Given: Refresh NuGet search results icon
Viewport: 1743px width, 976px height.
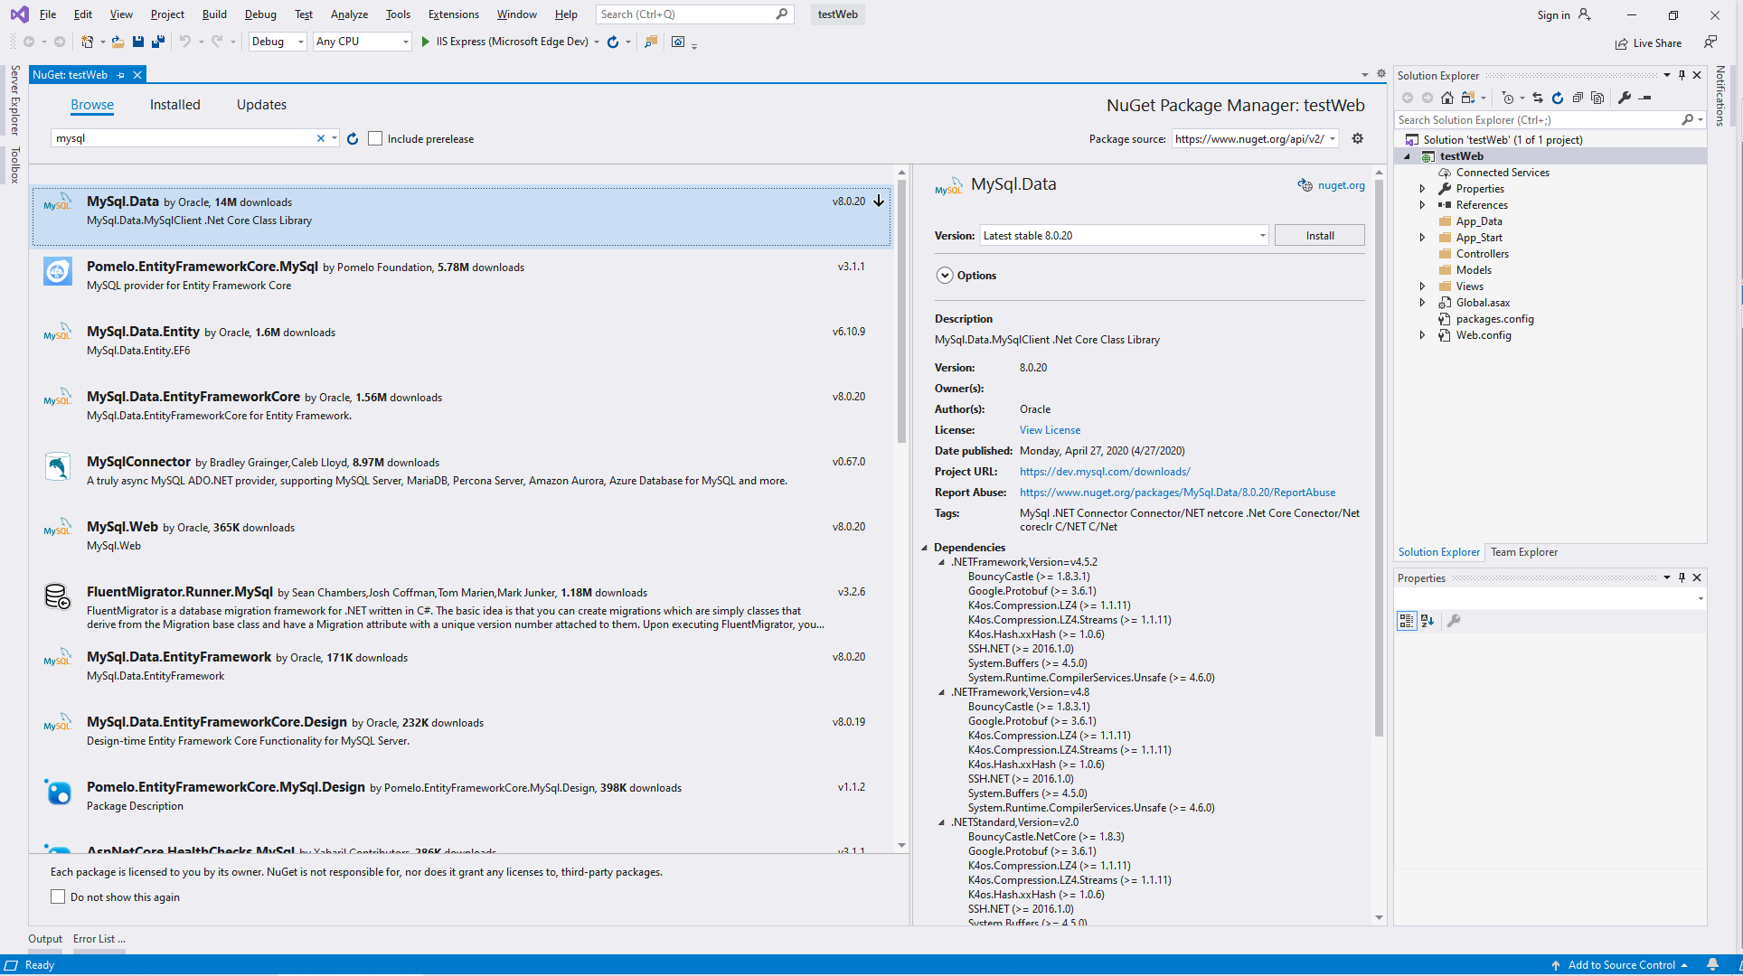Looking at the screenshot, I should 353,138.
